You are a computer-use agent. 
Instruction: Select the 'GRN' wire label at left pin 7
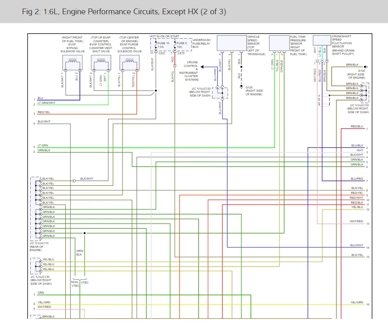41,293
